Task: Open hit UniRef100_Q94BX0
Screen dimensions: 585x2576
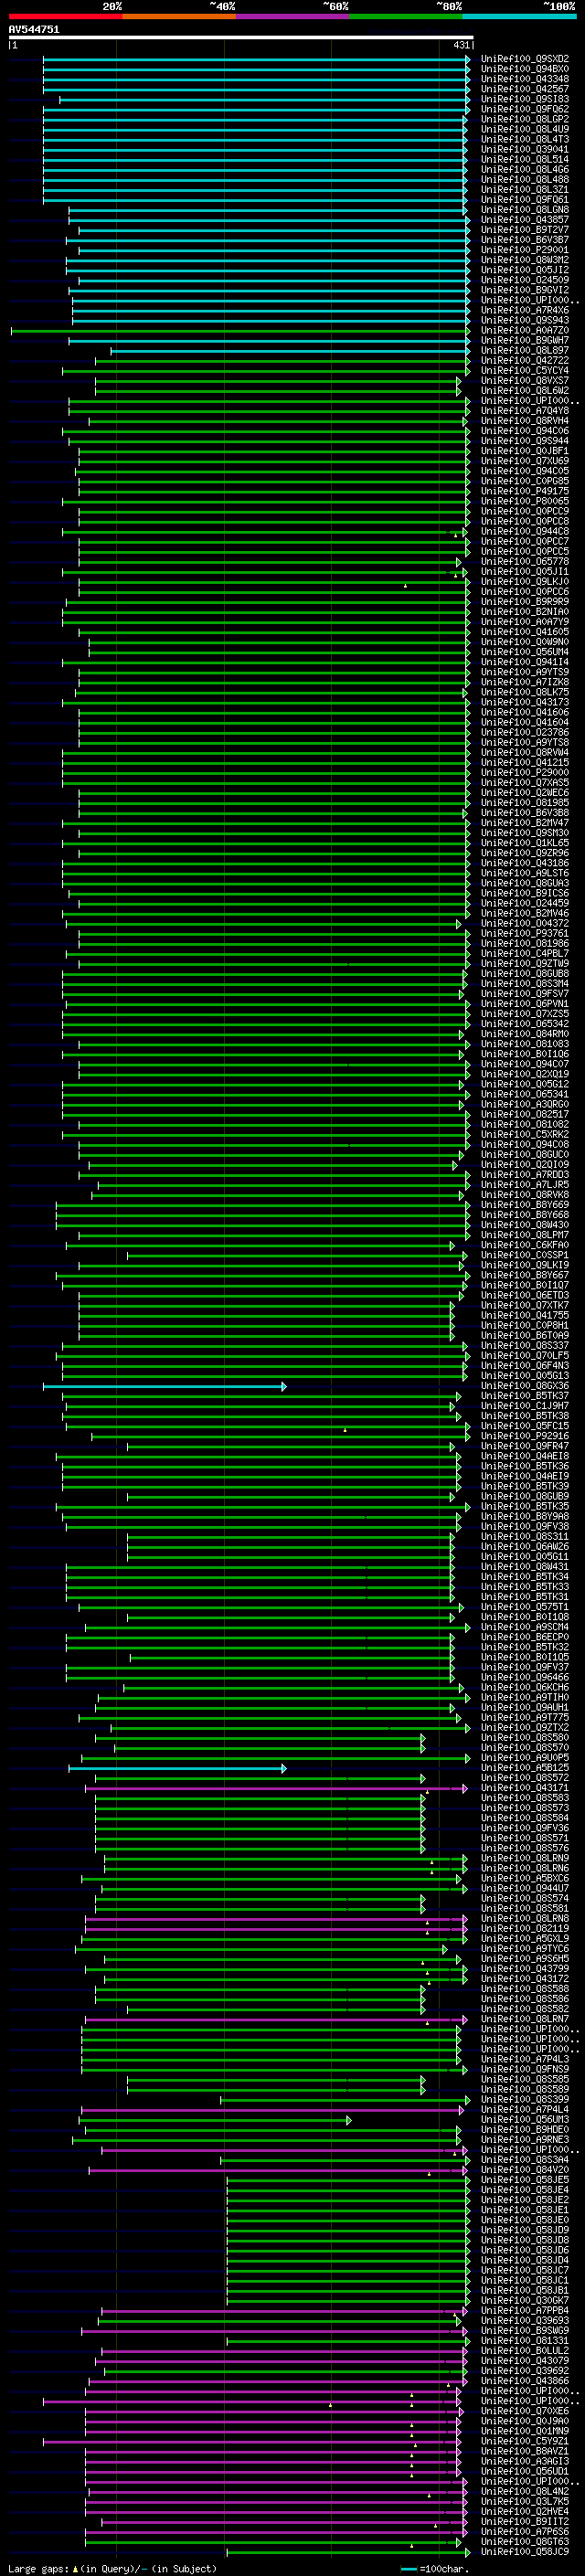Action: coord(525,69)
